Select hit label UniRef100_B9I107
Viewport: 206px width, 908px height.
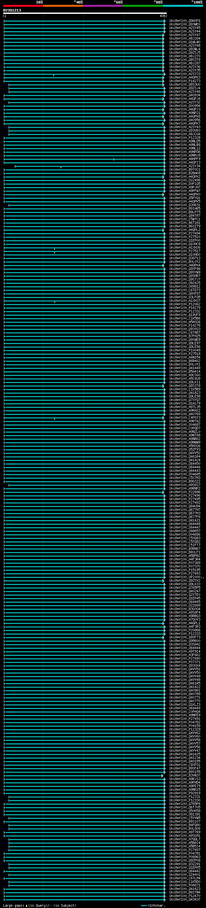[x=185, y=821]
